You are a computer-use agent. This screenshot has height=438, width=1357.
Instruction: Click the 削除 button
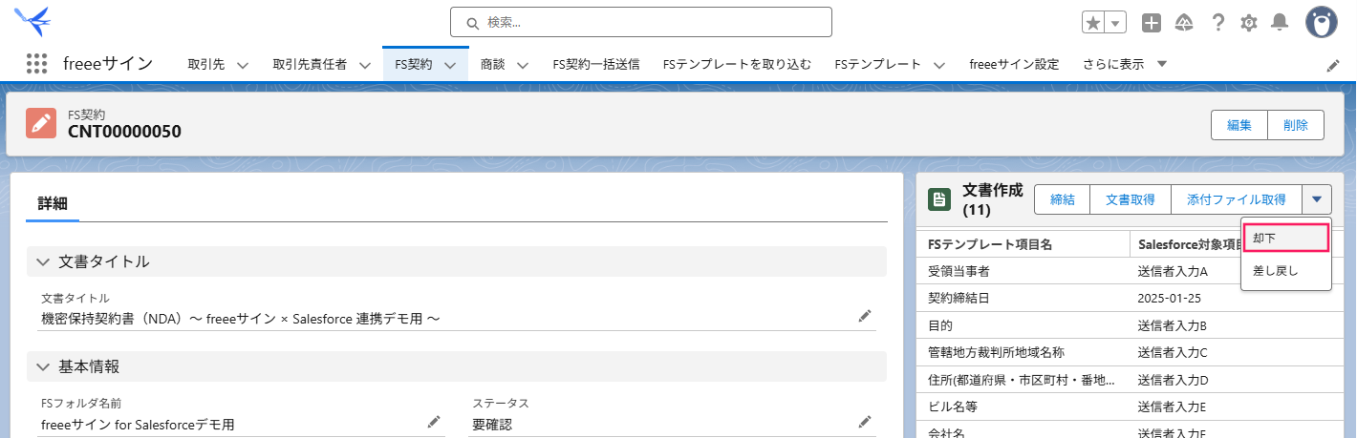tap(1296, 125)
